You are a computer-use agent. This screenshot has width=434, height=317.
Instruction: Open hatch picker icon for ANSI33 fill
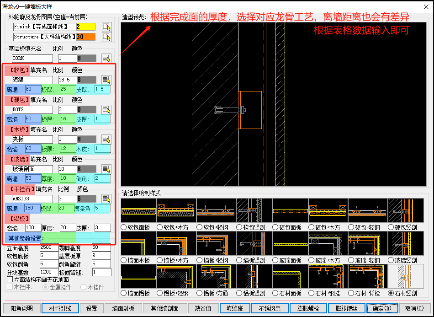pos(106,199)
